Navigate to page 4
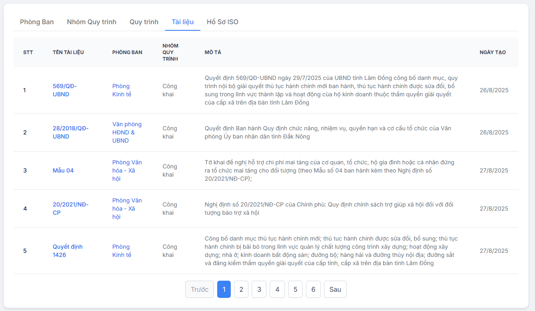Screen dimensions: 535x311 (x=277, y=289)
